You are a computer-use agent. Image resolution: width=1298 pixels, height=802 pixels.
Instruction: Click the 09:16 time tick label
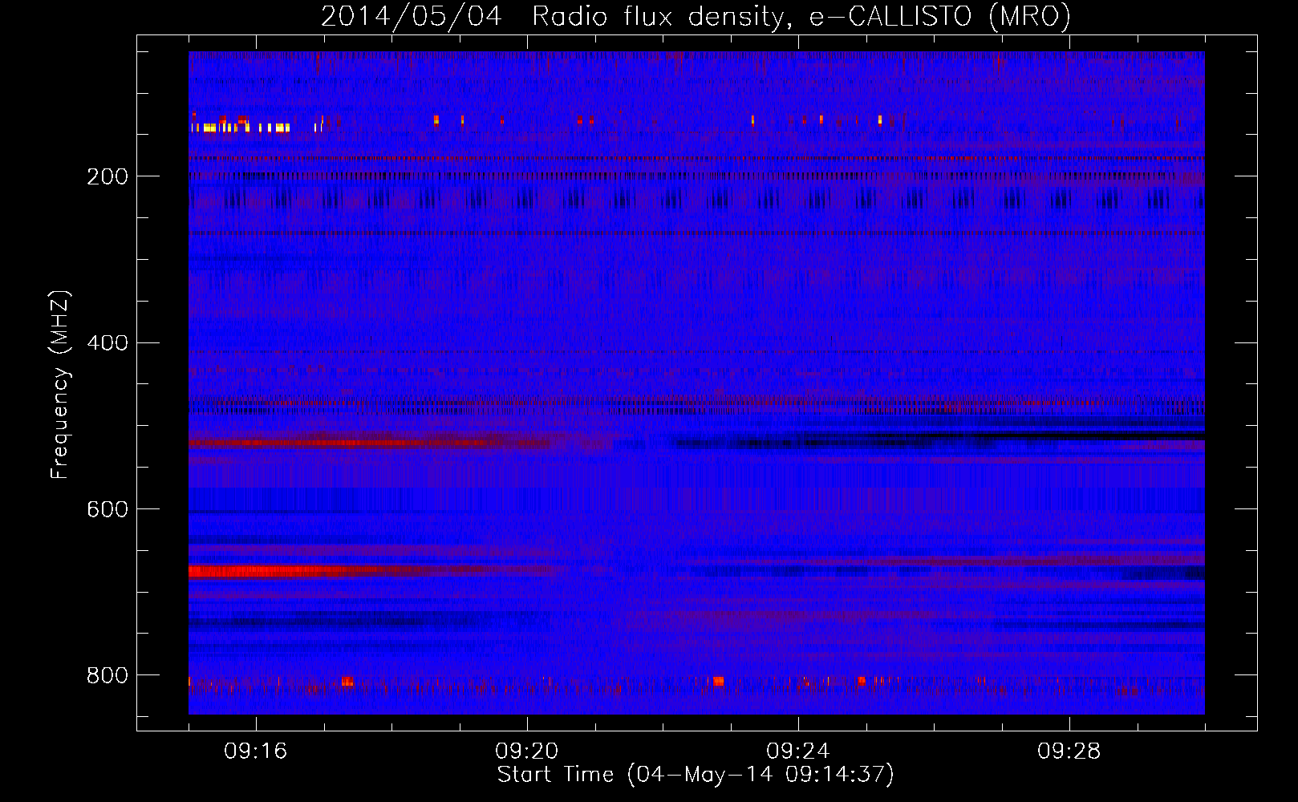pos(256,751)
